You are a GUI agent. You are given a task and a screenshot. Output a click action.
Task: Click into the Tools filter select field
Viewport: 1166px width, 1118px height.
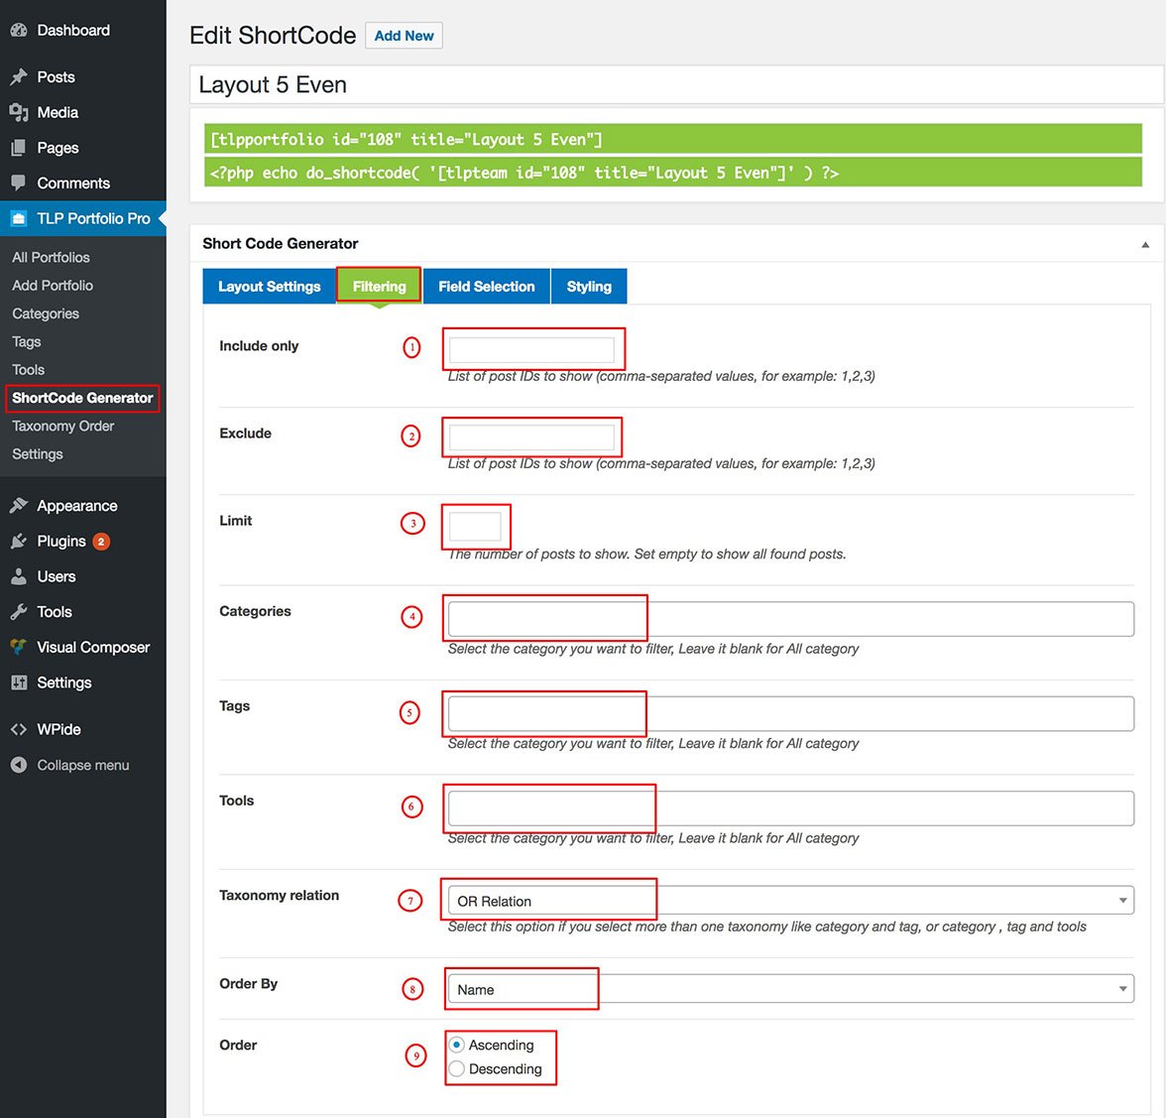click(790, 807)
